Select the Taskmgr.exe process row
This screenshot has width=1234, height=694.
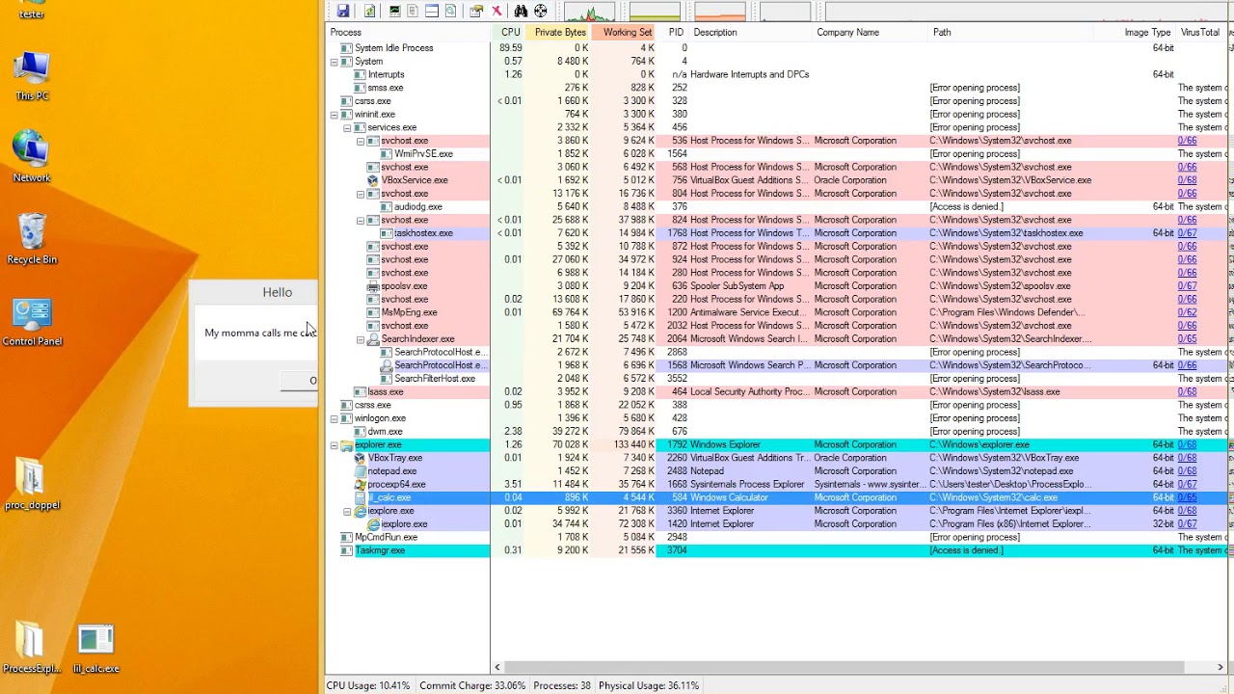[x=777, y=550]
